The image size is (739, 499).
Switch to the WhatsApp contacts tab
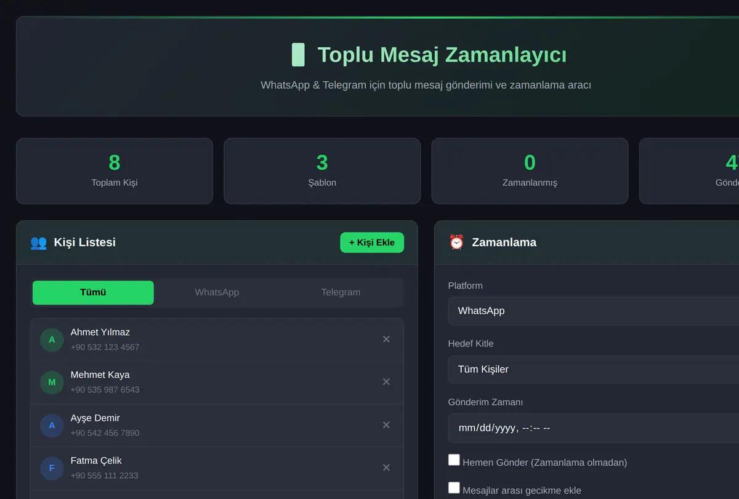(217, 292)
